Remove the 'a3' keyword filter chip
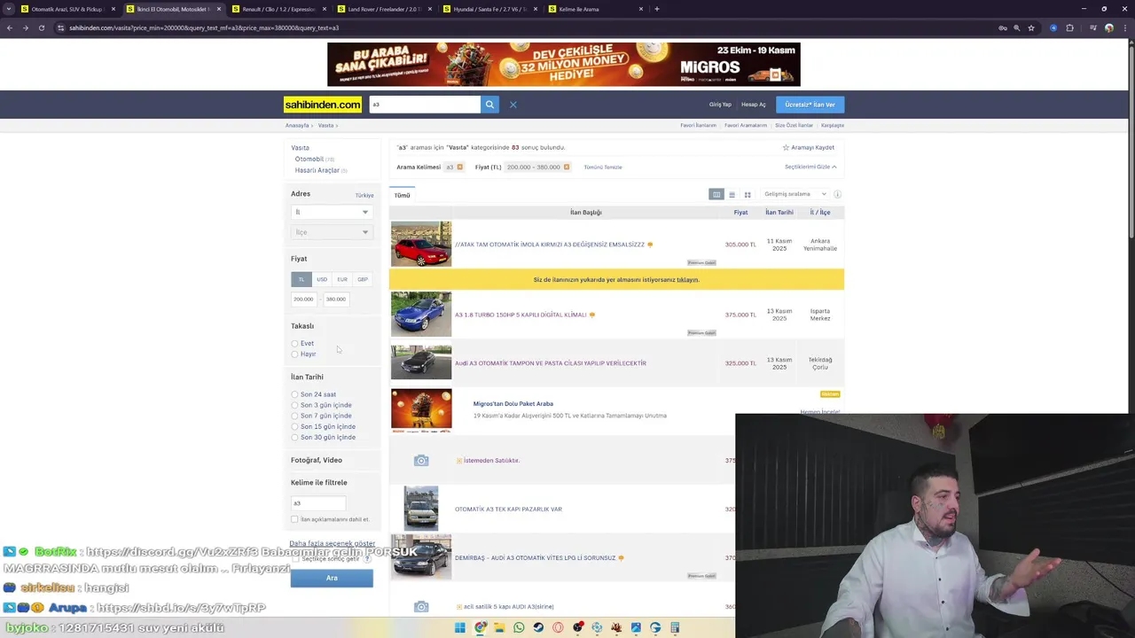Image resolution: width=1135 pixels, height=638 pixels. click(459, 167)
